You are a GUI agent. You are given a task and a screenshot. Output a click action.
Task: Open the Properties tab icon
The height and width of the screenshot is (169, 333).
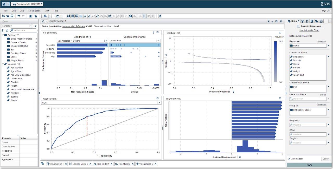point(312,21)
